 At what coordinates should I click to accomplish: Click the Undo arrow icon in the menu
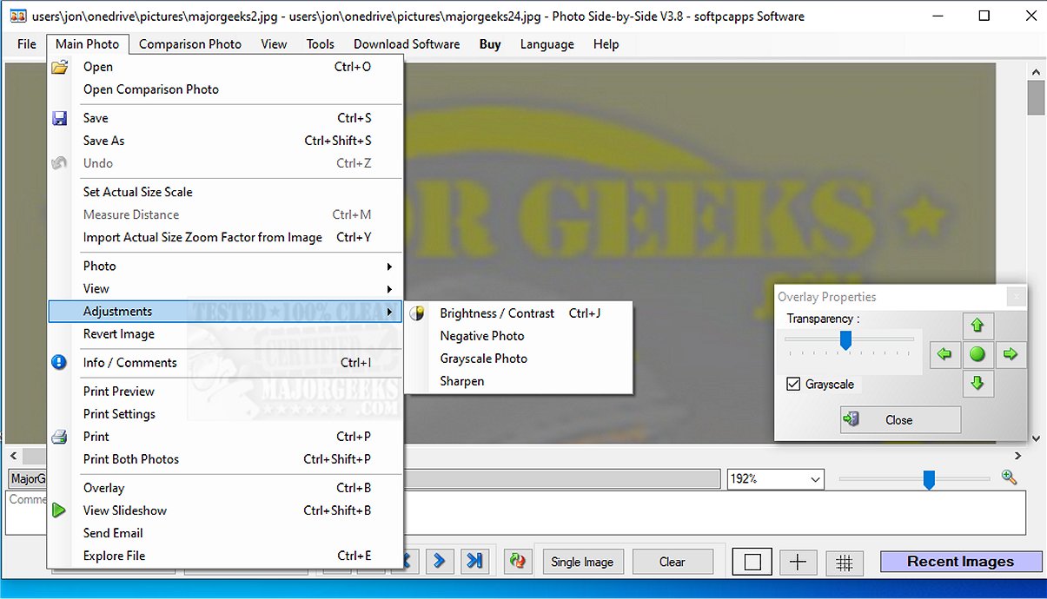click(59, 163)
